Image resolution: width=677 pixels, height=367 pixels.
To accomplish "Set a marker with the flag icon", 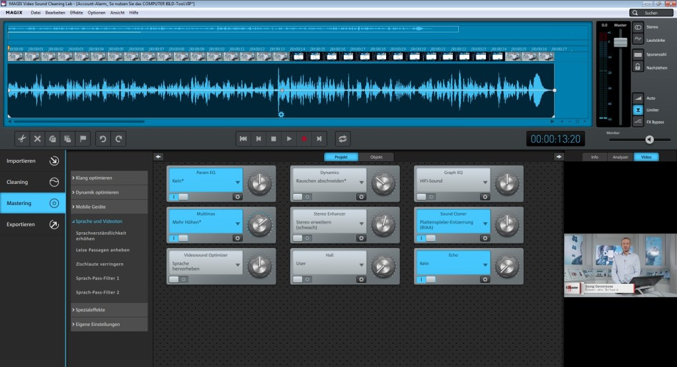I will 83,139.
